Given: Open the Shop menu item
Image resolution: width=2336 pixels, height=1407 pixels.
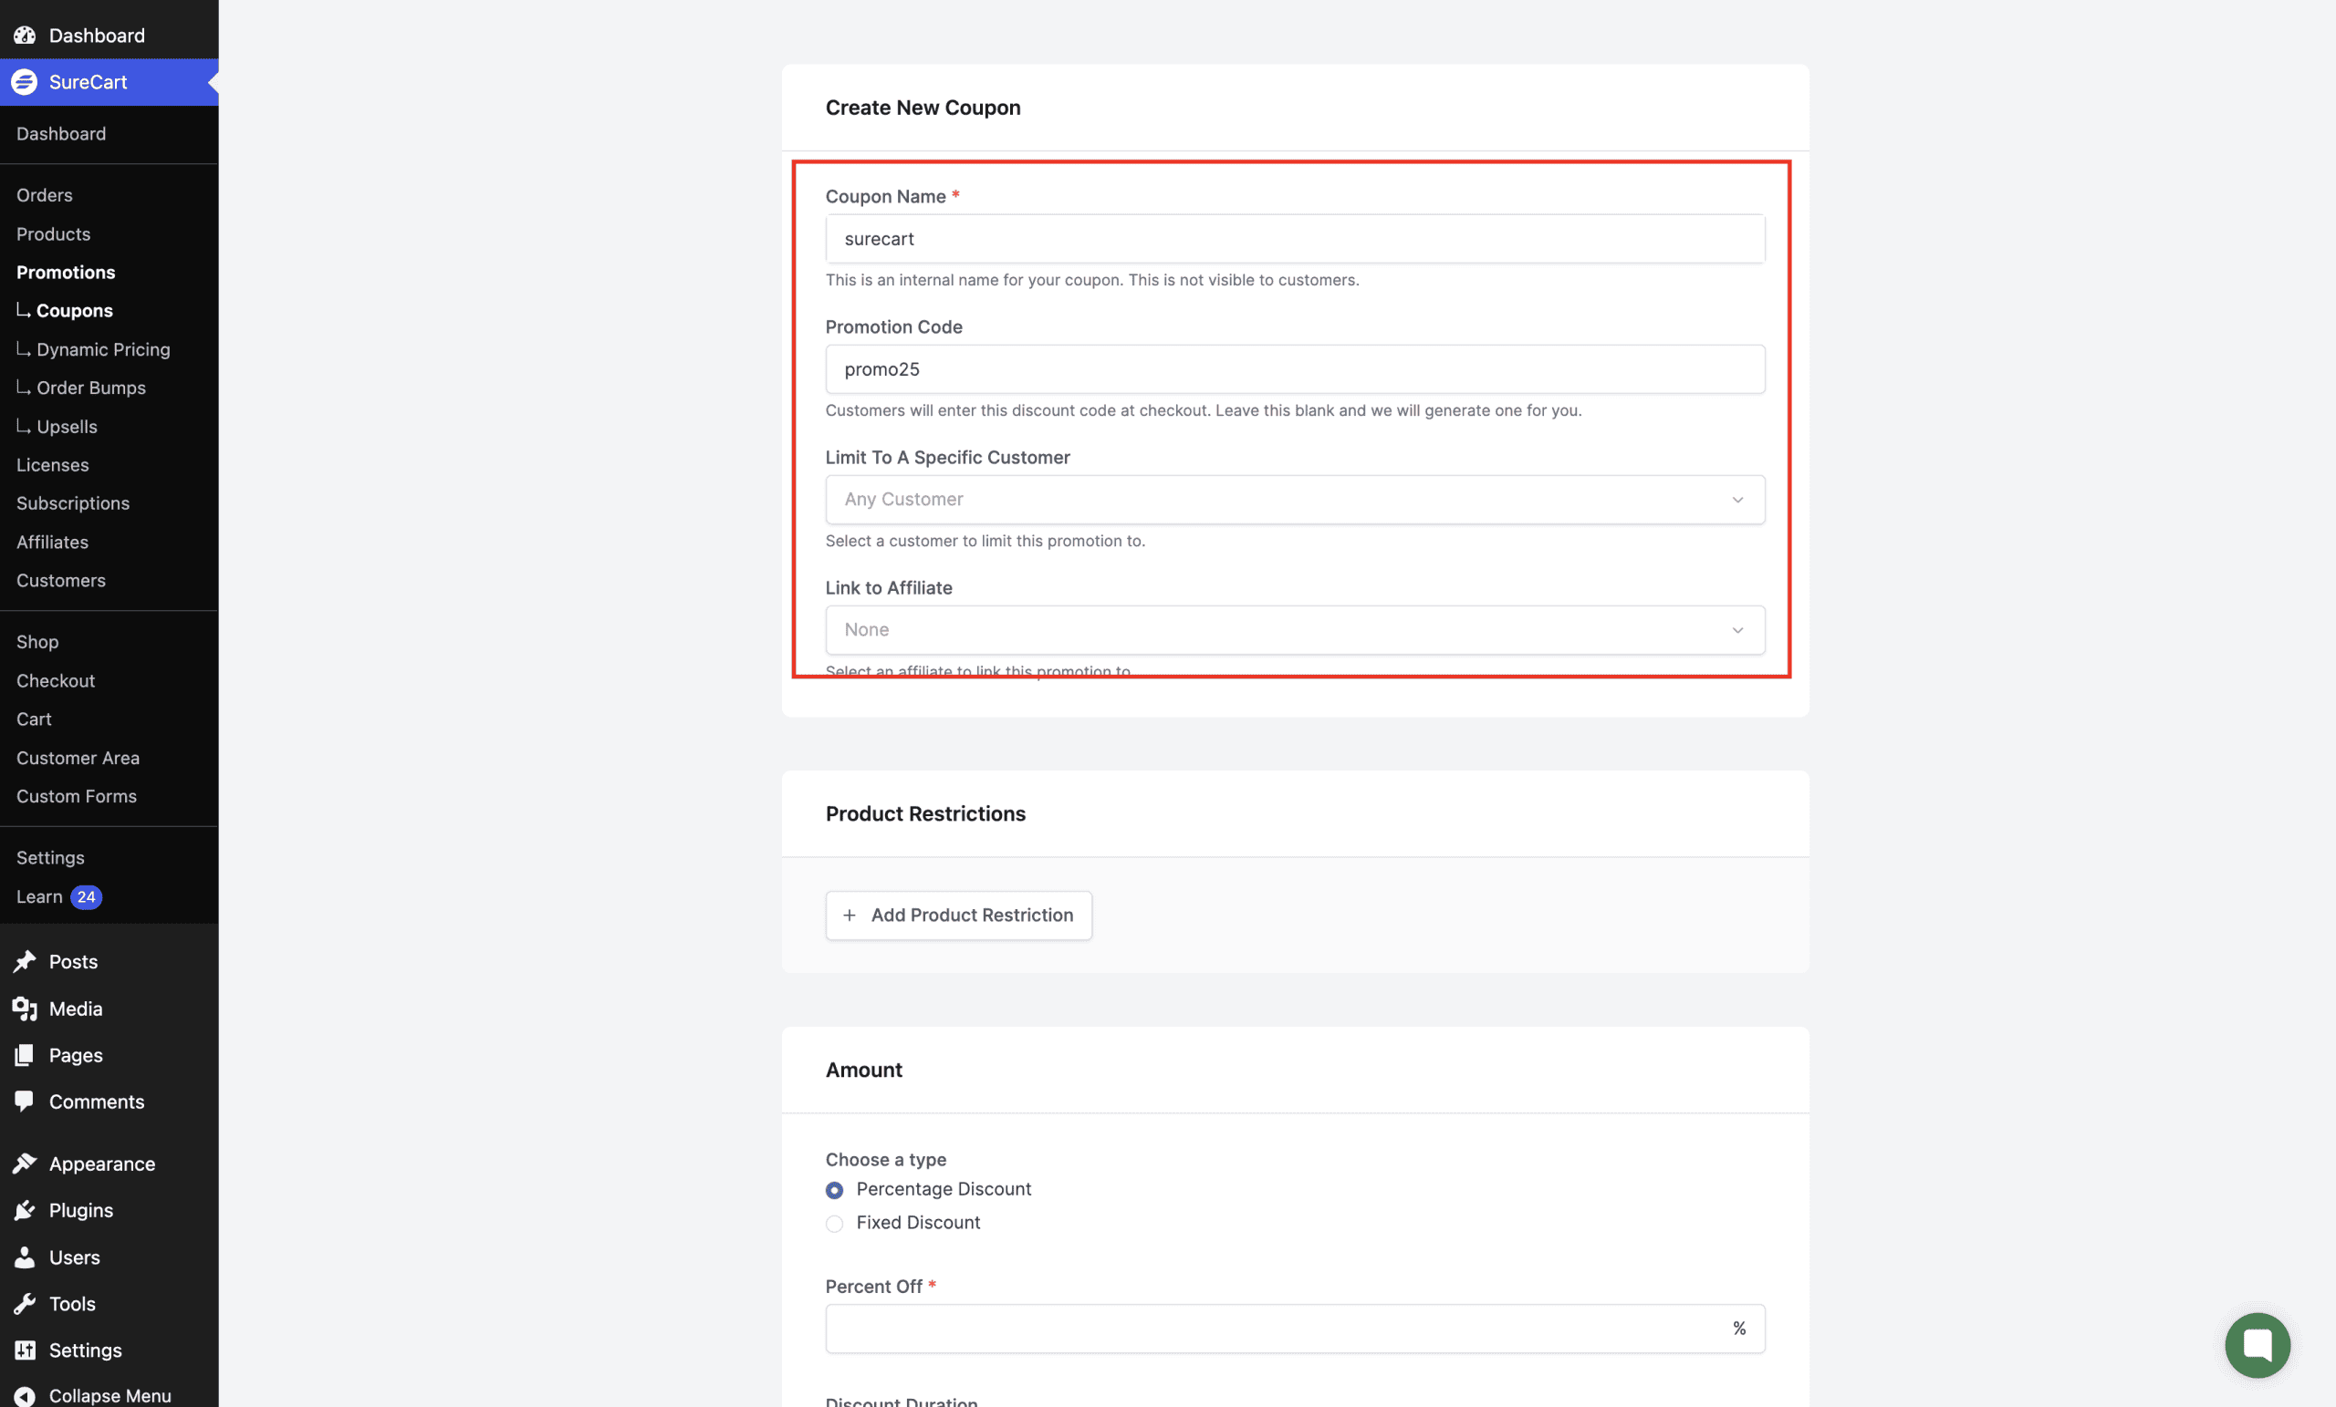Looking at the screenshot, I should 37,641.
